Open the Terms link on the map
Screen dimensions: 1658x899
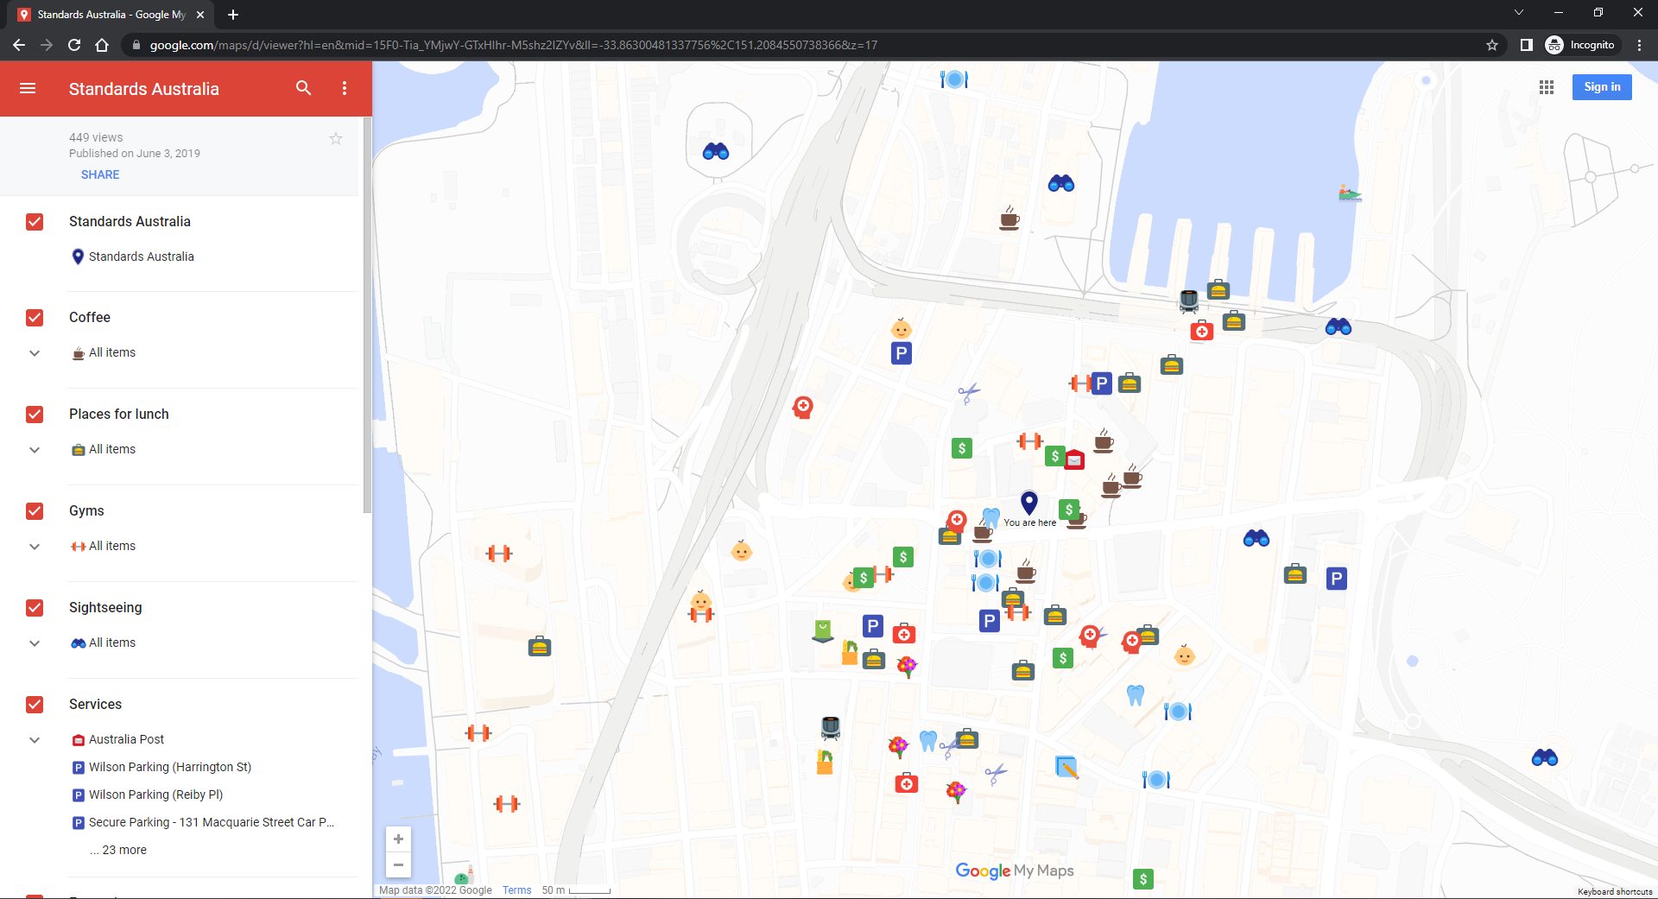tap(517, 890)
